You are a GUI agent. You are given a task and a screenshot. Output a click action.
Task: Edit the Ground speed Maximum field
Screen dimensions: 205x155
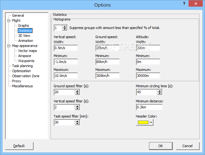click(108, 76)
